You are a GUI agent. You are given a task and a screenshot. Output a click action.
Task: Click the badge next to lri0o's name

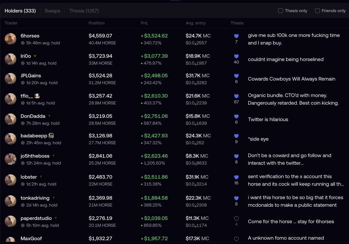[x=35, y=56]
